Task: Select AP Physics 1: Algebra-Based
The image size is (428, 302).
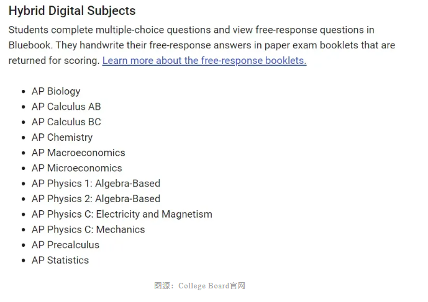Action: (x=96, y=184)
